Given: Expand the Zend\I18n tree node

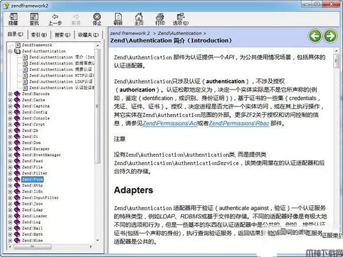Looking at the screenshot, I should coord(10,192).
